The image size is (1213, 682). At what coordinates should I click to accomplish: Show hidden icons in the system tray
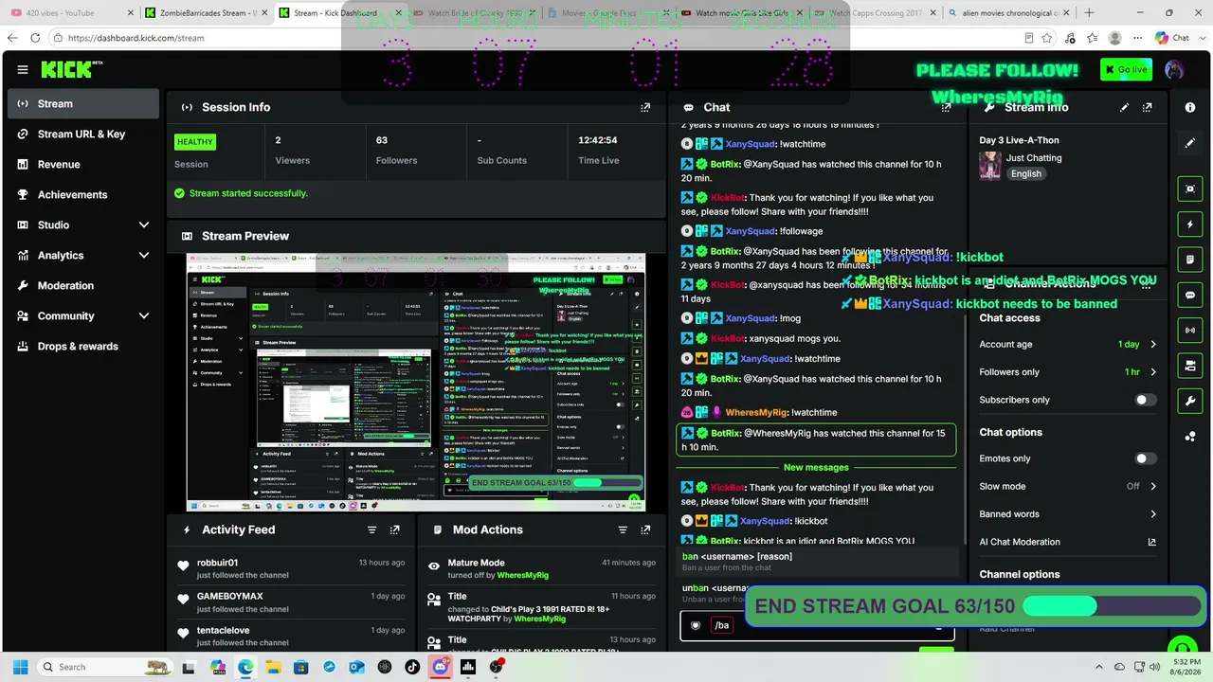1099,667
